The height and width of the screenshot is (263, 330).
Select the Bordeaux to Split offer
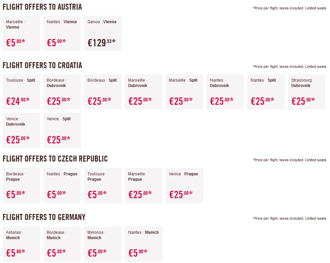[x=103, y=92]
